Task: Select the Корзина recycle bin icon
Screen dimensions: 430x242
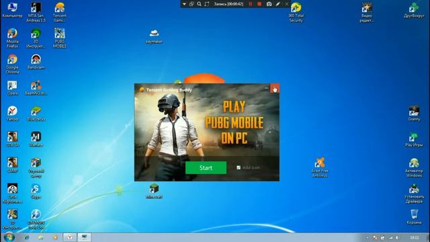Action: pos(414,217)
